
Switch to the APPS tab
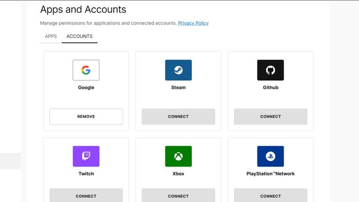pos(51,36)
